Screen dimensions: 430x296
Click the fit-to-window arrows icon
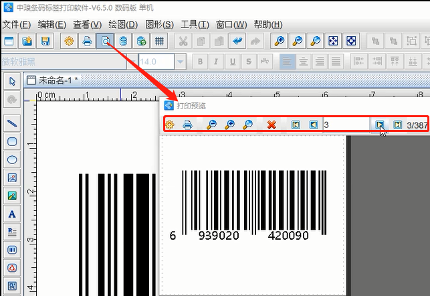pyautogui.click(x=333, y=42)
